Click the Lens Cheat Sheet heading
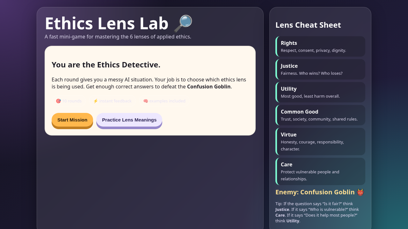The height and width of the screenshot is (229, 408). tap(308, 25)
